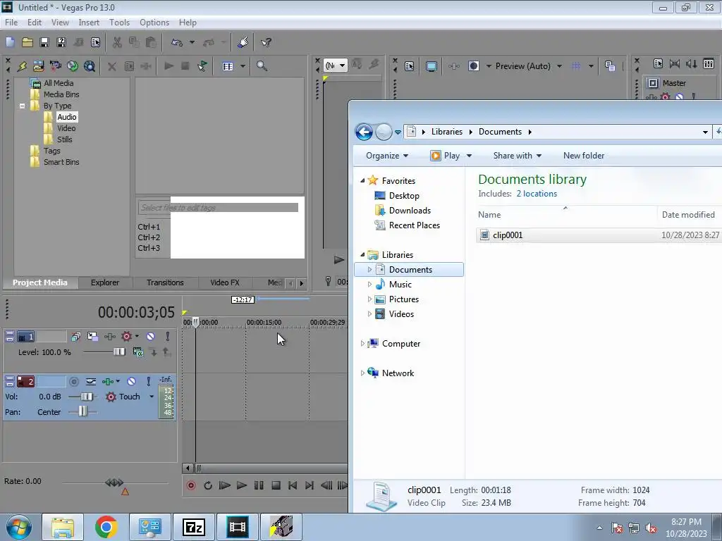
Task: Click the Views icon in Project Media
Action: (x=228, y=66)
